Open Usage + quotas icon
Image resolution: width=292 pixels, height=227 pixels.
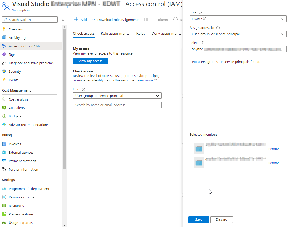pyautogui.click(x=4, y=222)
